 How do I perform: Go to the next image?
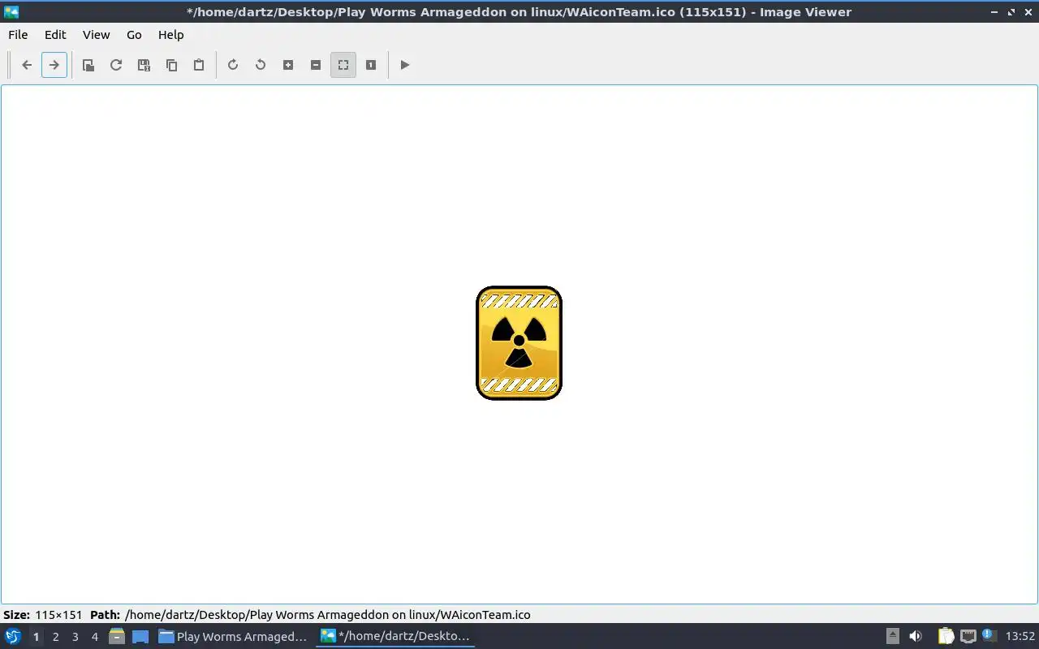click(x=54, y=65)
